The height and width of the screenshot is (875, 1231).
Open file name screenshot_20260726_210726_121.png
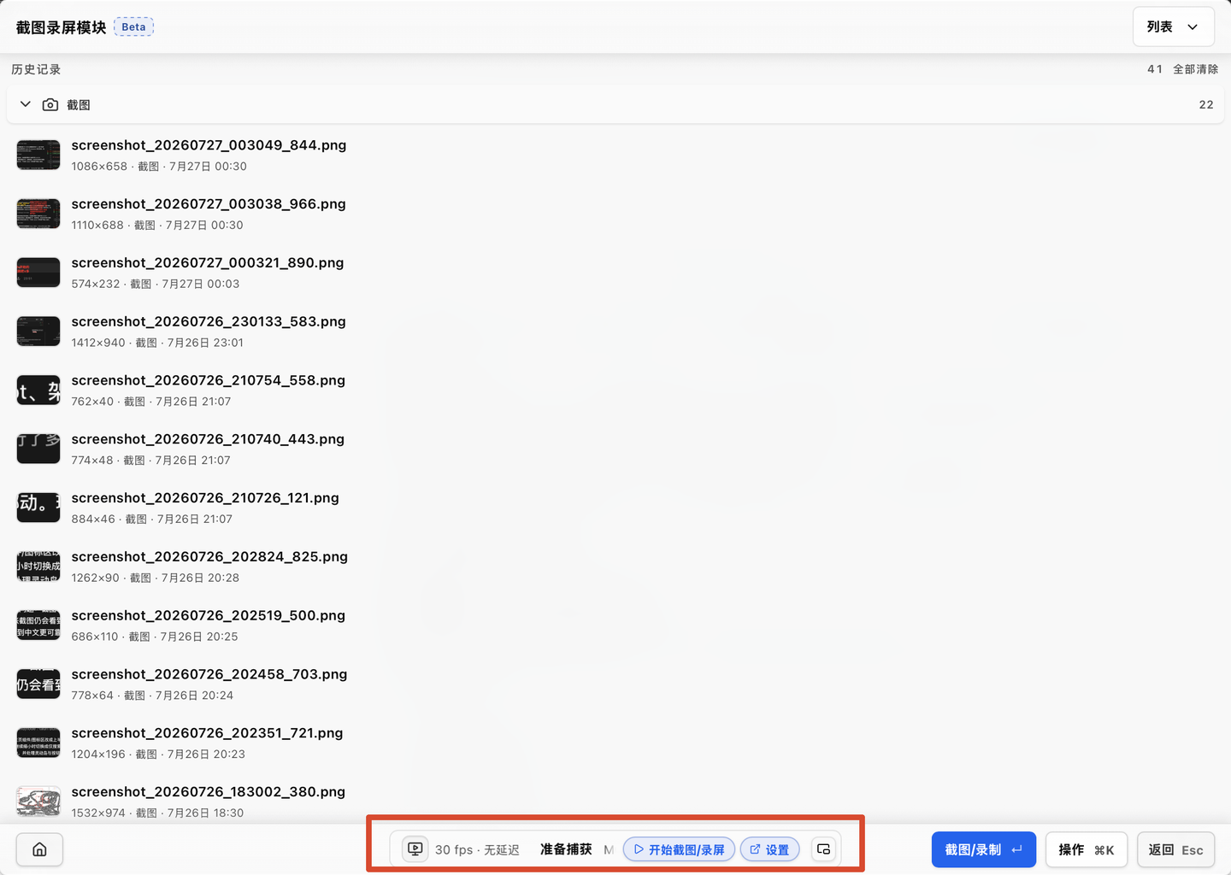(205, 498)
